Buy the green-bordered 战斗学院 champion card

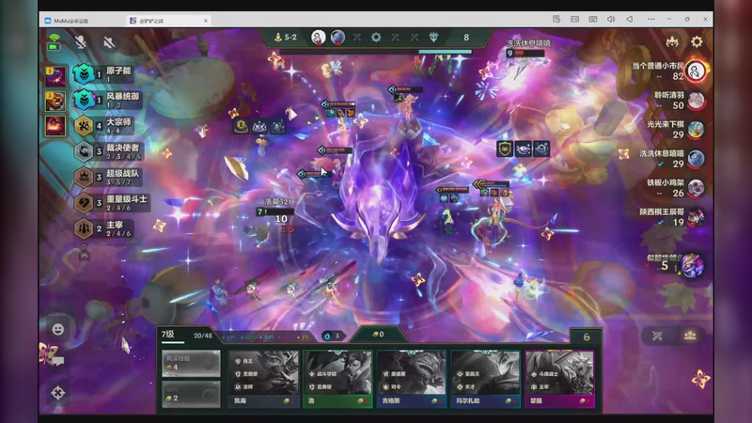[337, 379]
